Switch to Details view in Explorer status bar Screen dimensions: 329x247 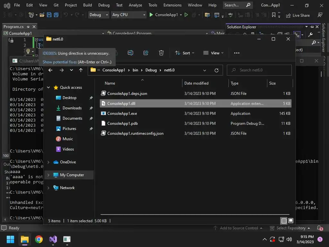(x=284, y=221)
